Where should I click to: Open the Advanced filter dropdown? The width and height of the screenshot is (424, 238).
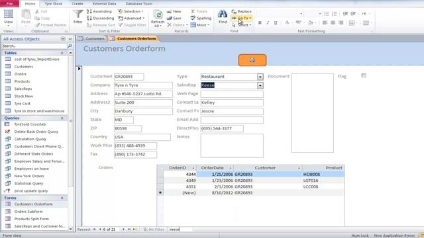131,18
